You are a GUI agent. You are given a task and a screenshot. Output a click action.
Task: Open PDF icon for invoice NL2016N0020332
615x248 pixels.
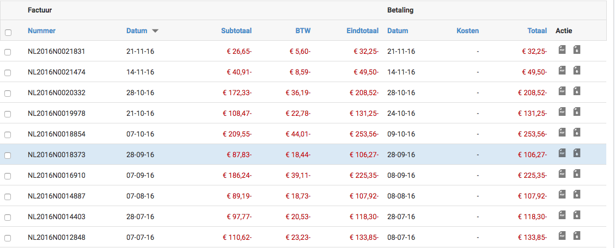click(562, 91)
